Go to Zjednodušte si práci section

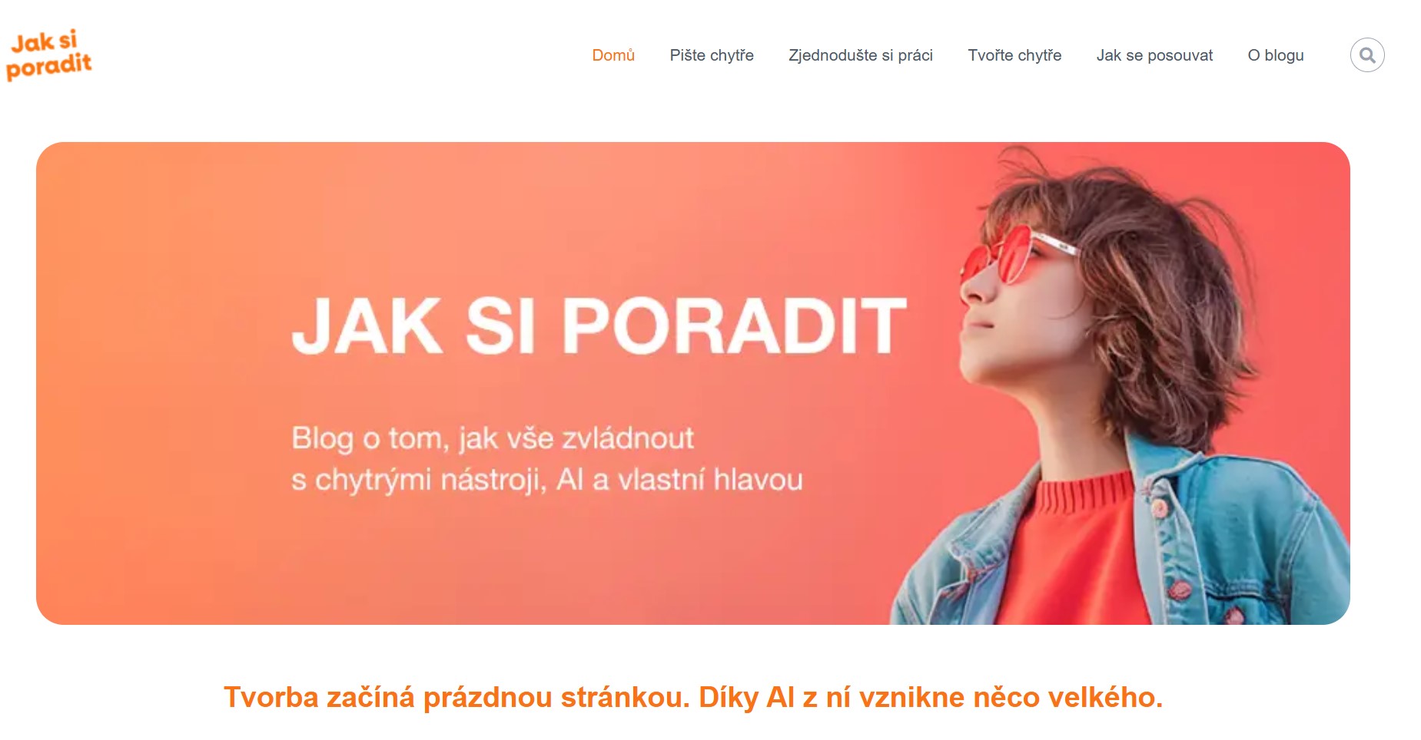861,55
